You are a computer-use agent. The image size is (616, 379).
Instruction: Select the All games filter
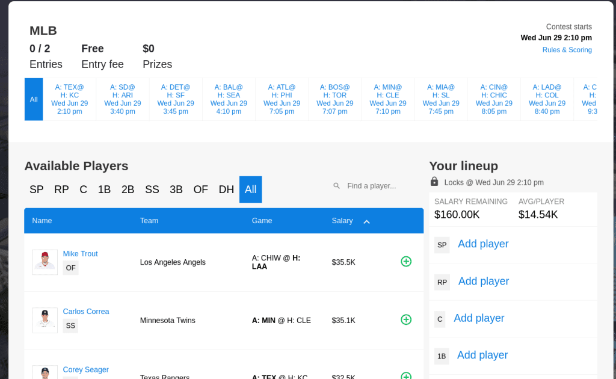pos(34,99)
